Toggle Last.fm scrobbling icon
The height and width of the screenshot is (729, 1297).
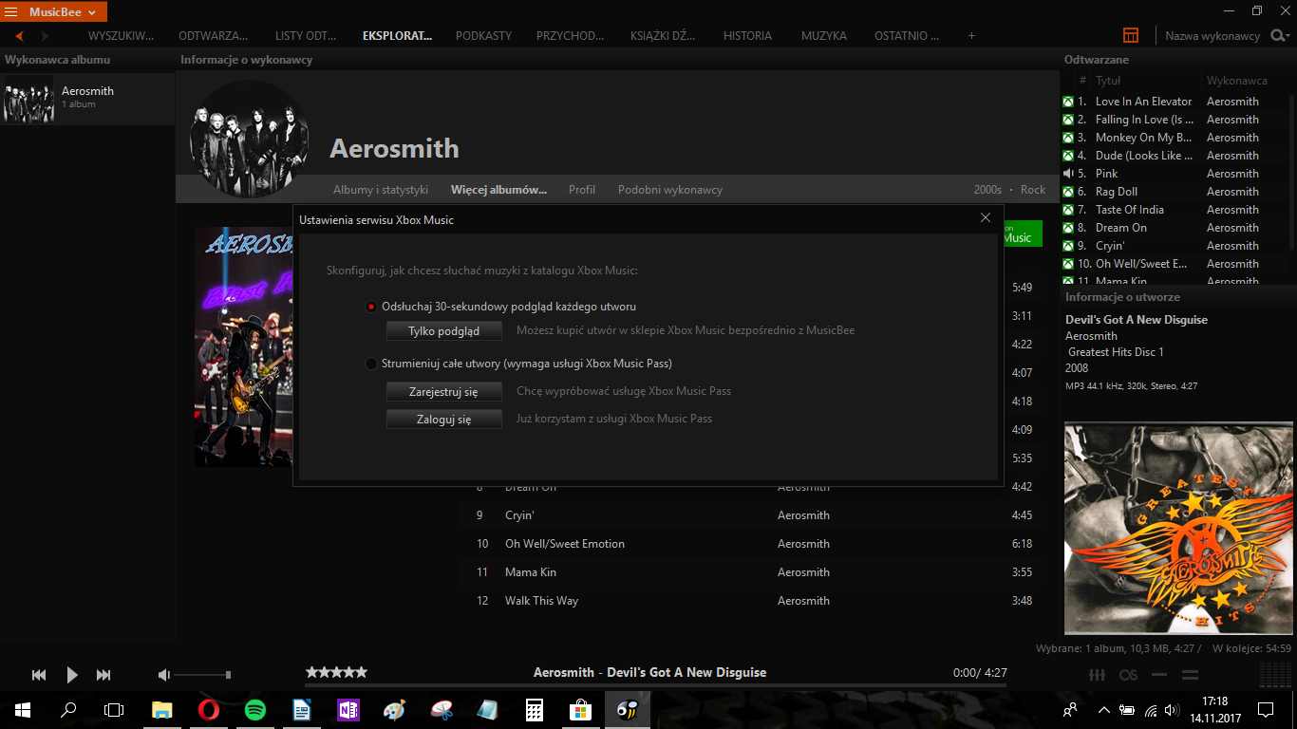tap(1128, 675)
